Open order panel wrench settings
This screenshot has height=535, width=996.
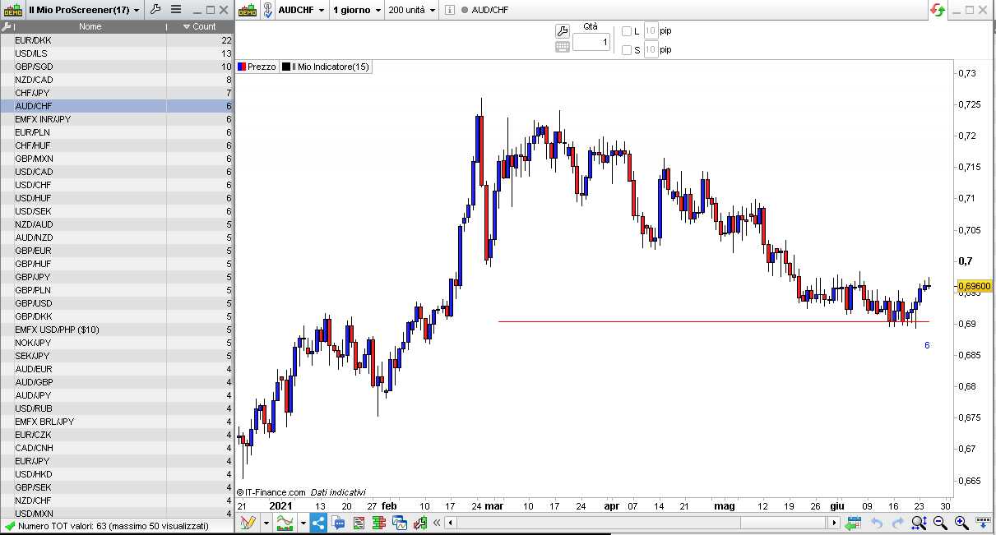pyautogui.click(x=563, y=31)
